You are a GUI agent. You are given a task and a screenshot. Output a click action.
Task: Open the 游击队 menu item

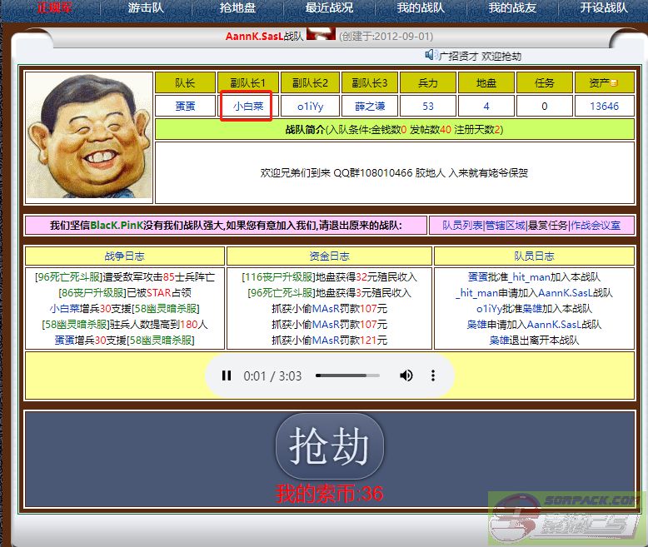coord(146,7)
